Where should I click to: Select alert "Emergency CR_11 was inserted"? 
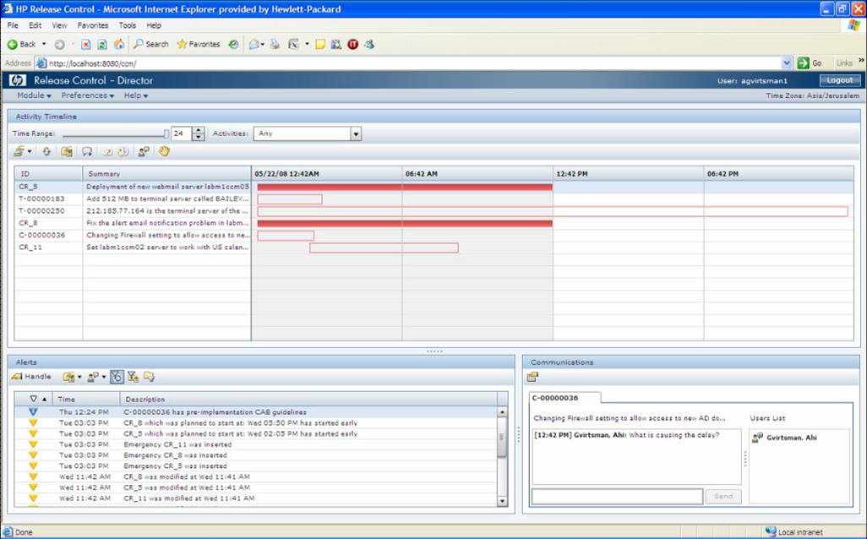256,444
